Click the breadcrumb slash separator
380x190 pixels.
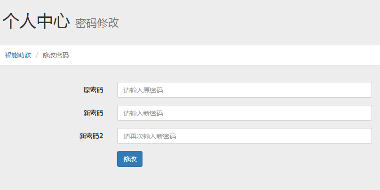(37, 55)
